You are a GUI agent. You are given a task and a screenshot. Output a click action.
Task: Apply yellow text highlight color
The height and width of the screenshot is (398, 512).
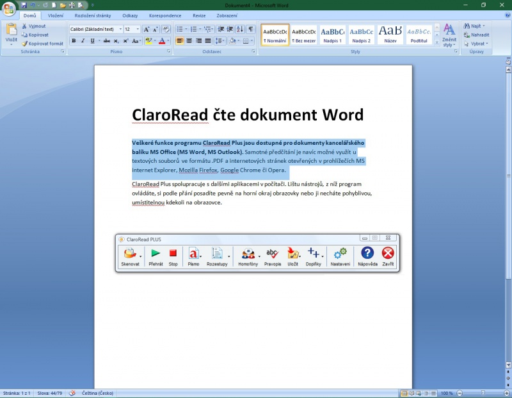click(x=148, y=41)
